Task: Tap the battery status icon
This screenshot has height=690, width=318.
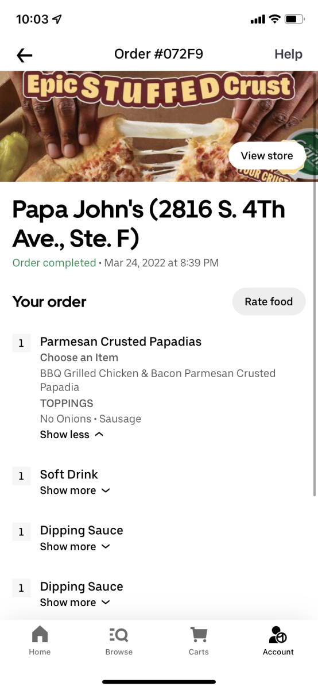Action: click(294, 19)
